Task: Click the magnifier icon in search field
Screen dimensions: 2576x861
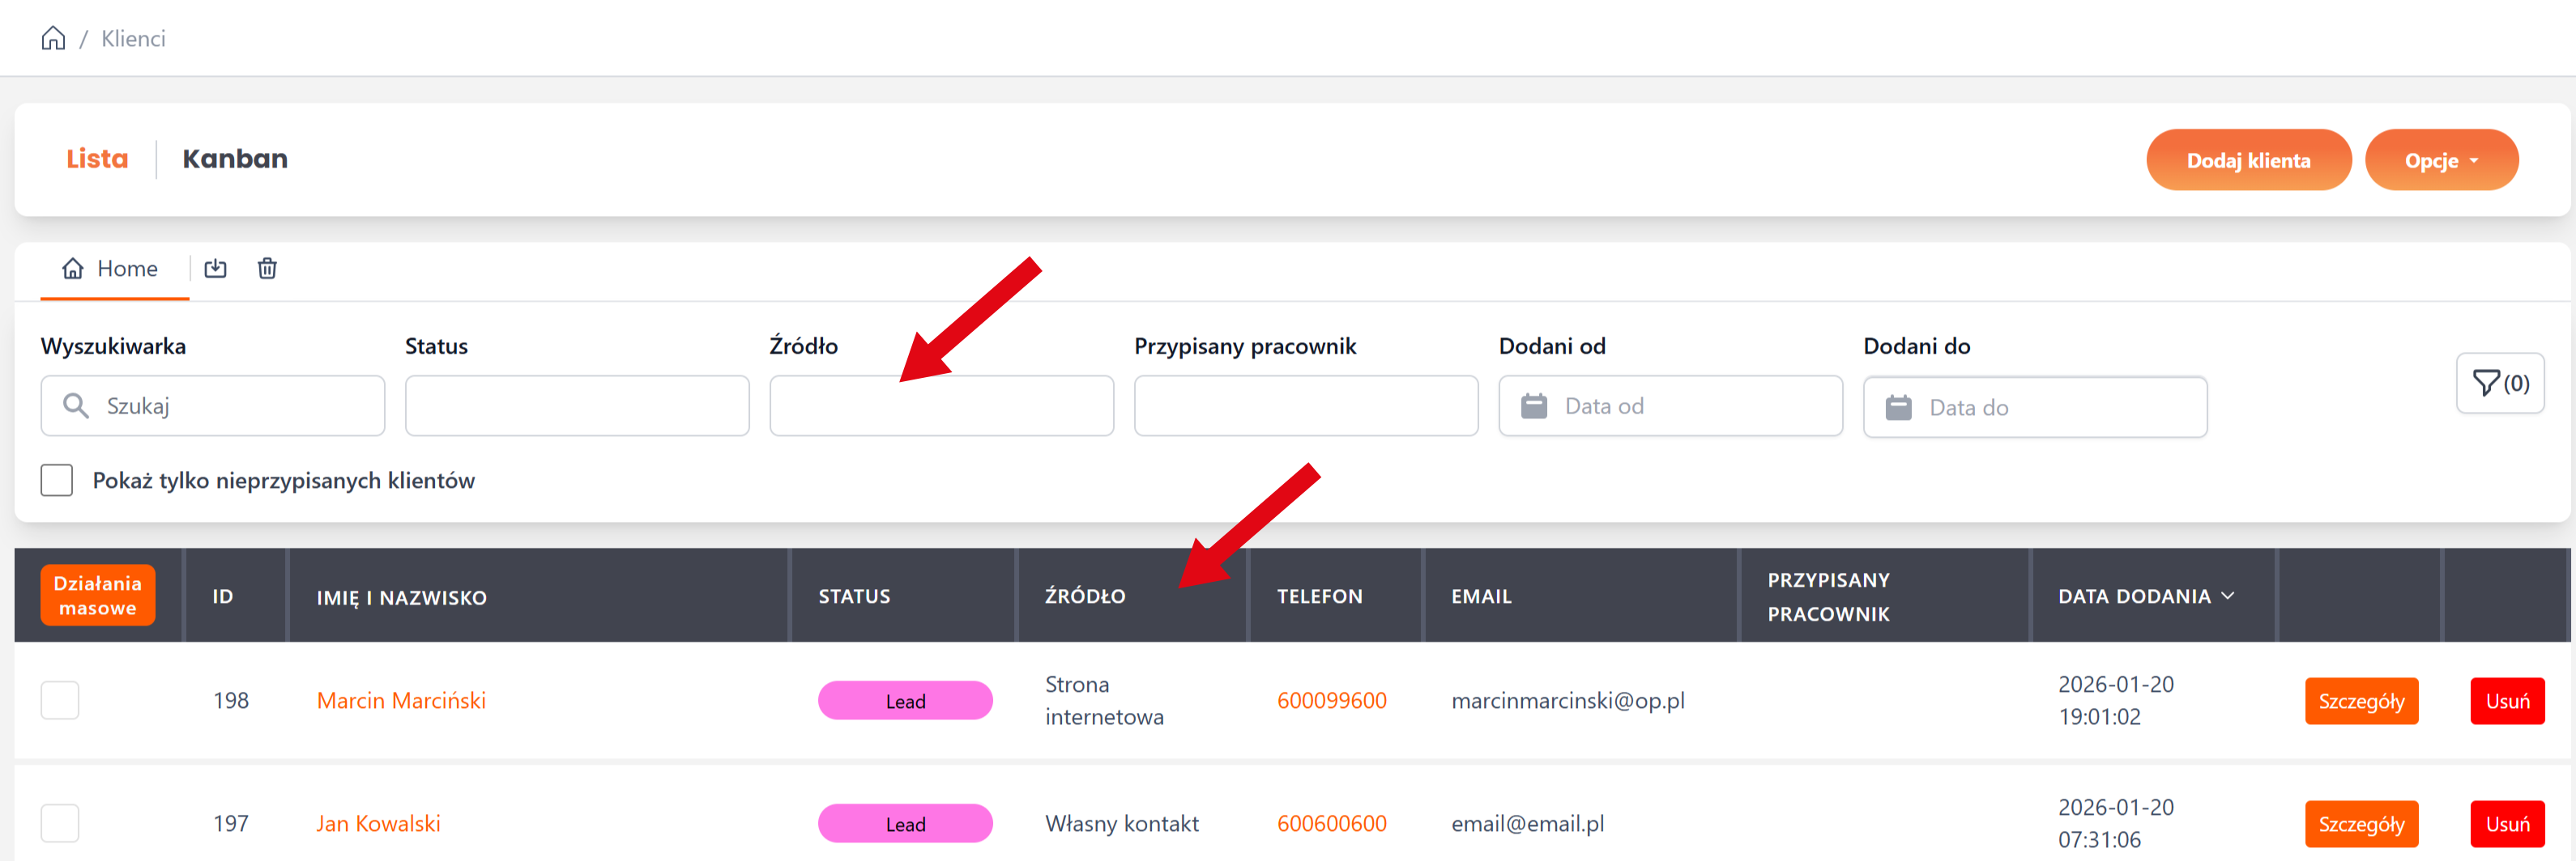Action: click(x=76, y=405)
